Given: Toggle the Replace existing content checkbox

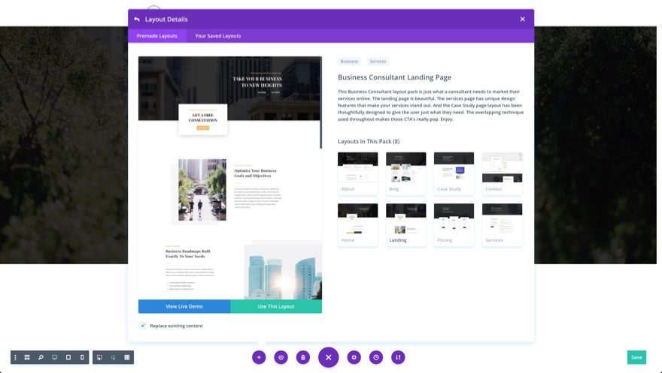Looking at the screenshot, I should click(143, 326).
